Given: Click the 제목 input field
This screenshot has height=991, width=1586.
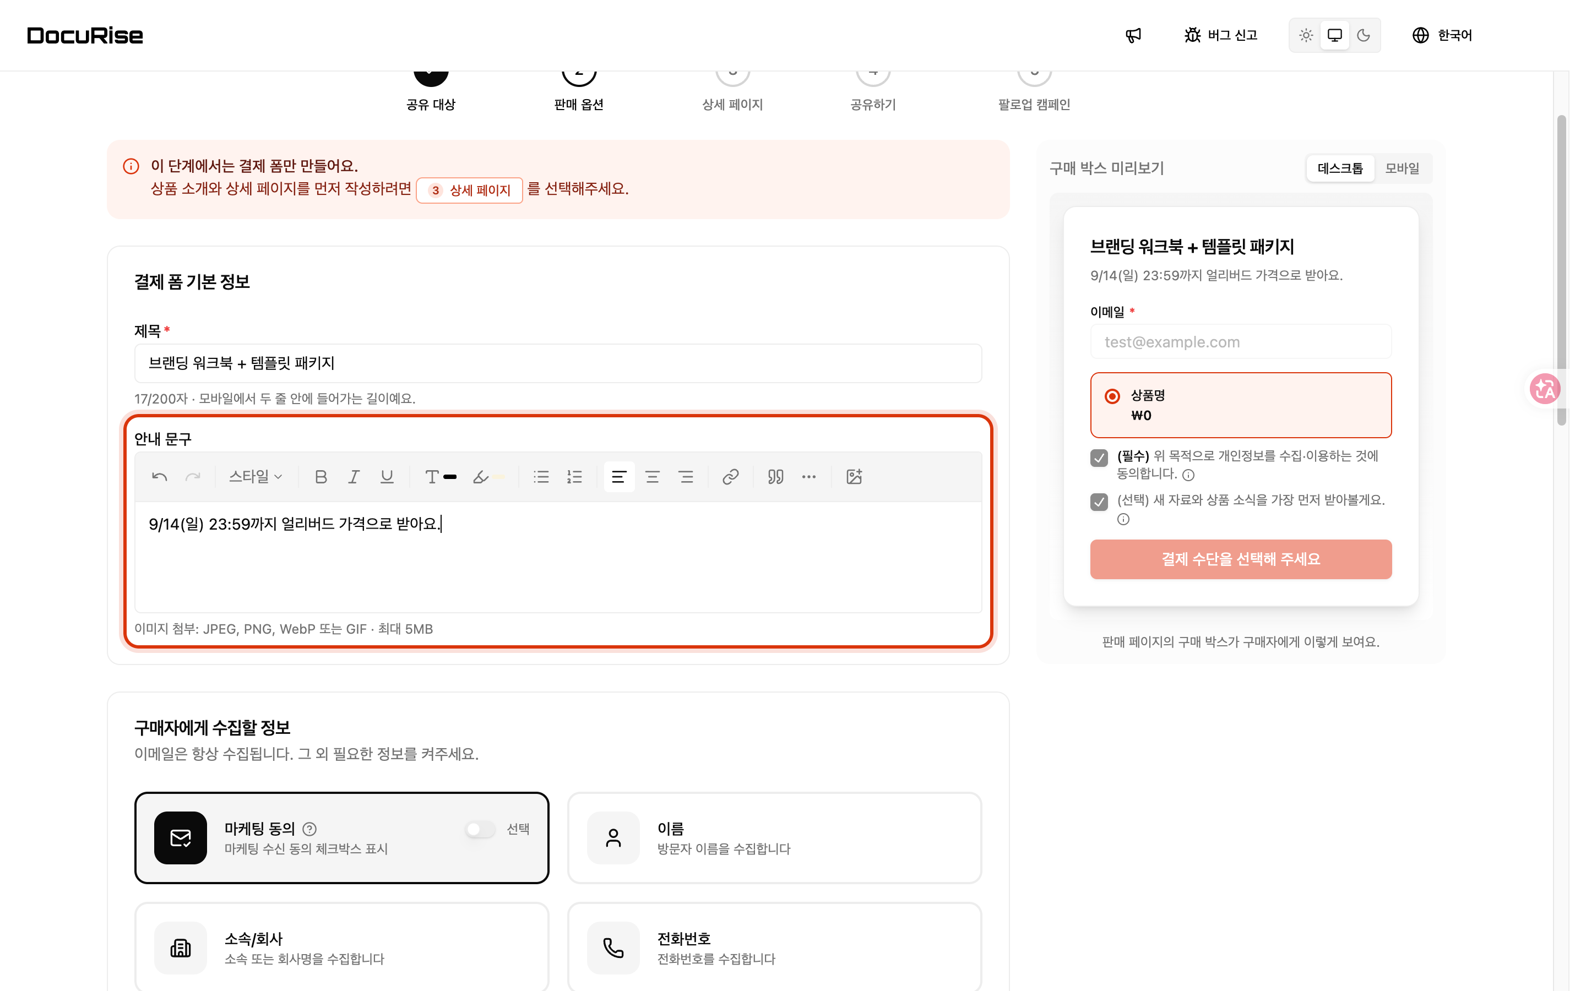Looking at the screenshot, I should click(558, 363).
